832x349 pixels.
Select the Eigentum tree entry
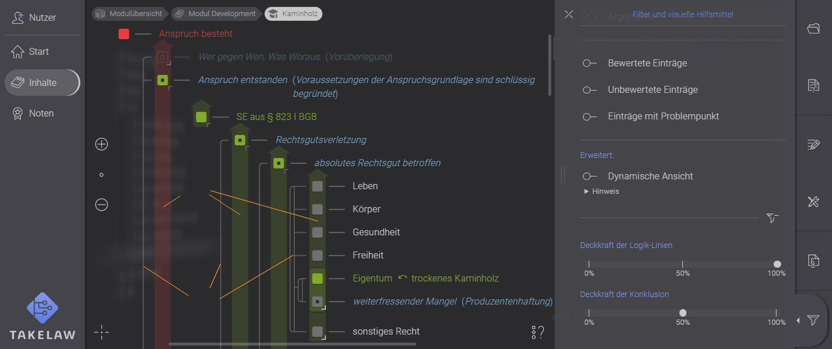[x=372, y=278]
